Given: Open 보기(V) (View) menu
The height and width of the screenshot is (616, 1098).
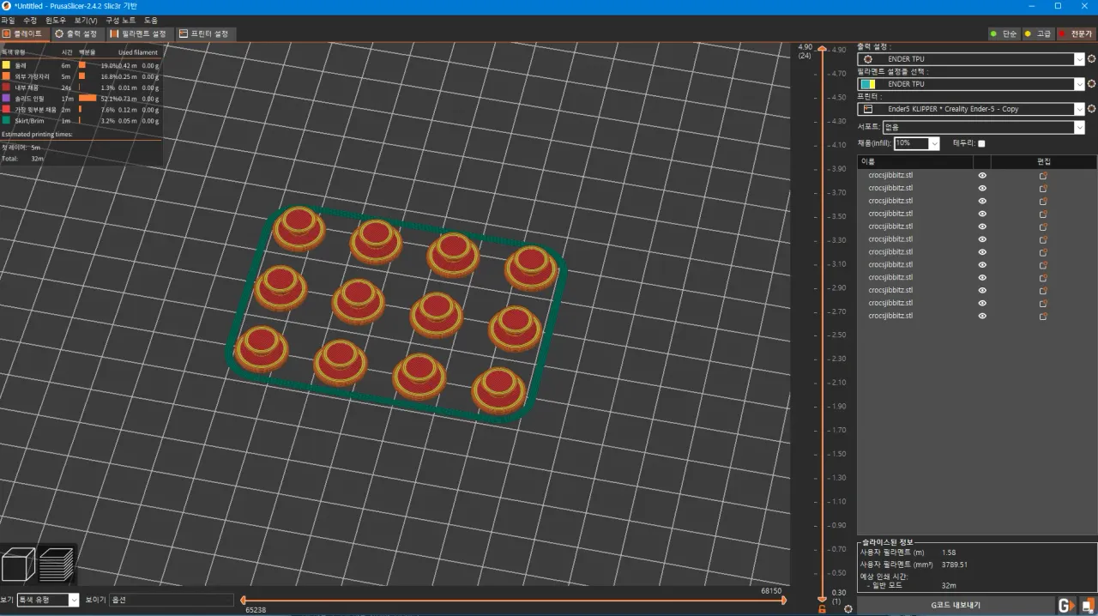Looking at the screenshot, I should (86, 20).
